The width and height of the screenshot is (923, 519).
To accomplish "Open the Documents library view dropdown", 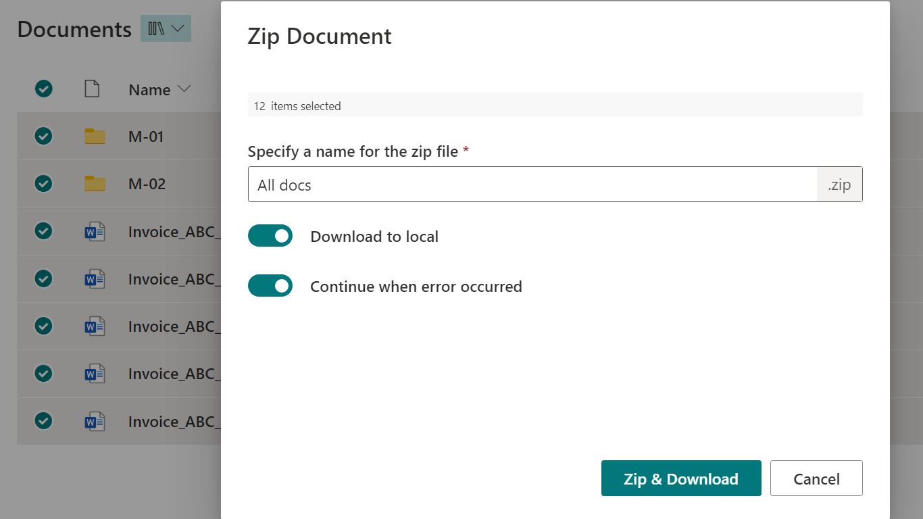I will pyautogui.click(x=178, y=28).
